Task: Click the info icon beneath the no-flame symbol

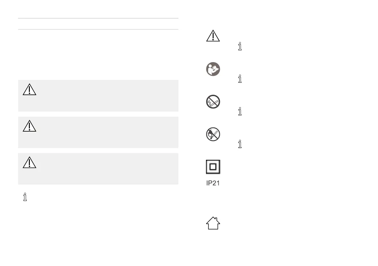Action: pos(240,144)
